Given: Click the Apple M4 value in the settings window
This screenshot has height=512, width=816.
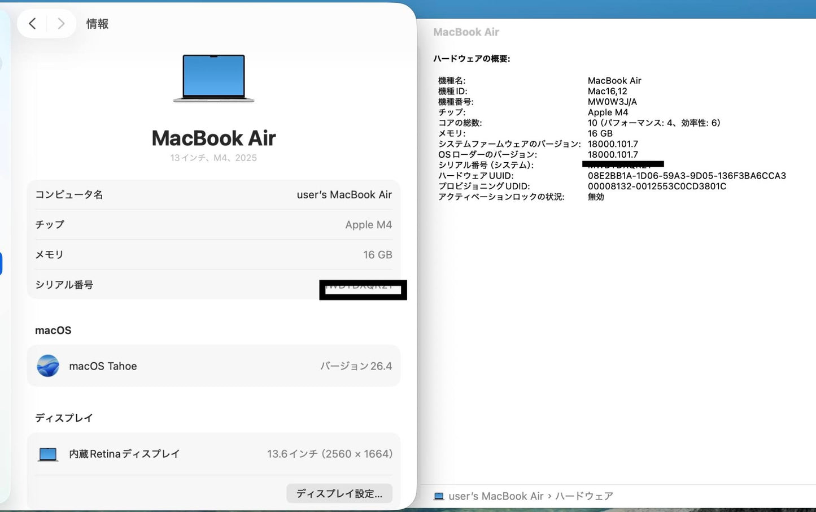Looking at the screenshot, I should pyautogui.click(x=369, y=224).
